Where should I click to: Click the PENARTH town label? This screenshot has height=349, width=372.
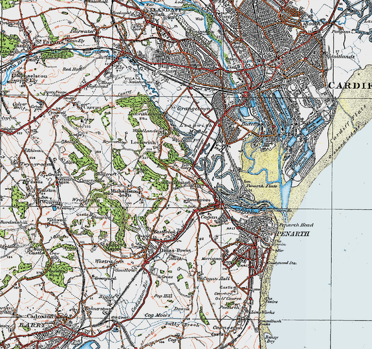(x=293, y=234)
